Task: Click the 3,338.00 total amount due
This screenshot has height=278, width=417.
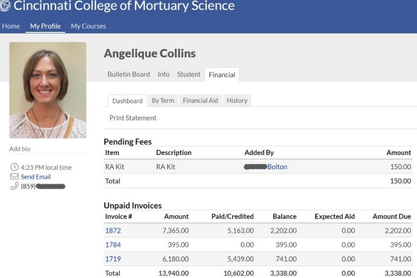Action: click(x=398, y=273)
